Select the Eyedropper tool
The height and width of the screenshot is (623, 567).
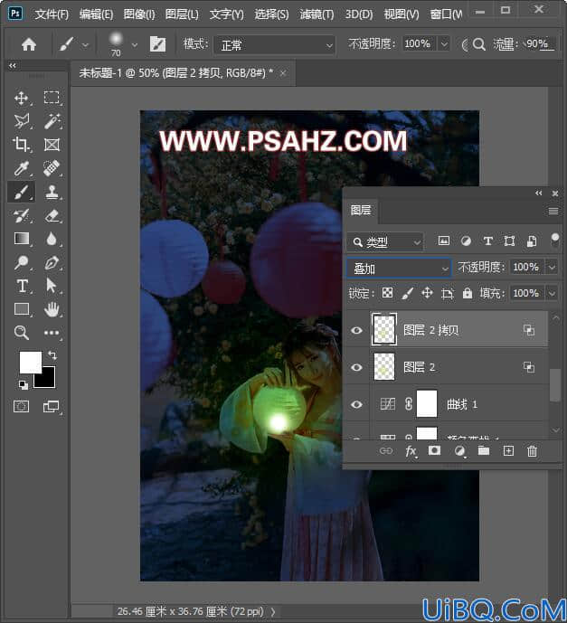[21, 168]
